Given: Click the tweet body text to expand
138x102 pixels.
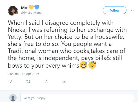Looking at the screenshot, I should [x=67, y=44].
